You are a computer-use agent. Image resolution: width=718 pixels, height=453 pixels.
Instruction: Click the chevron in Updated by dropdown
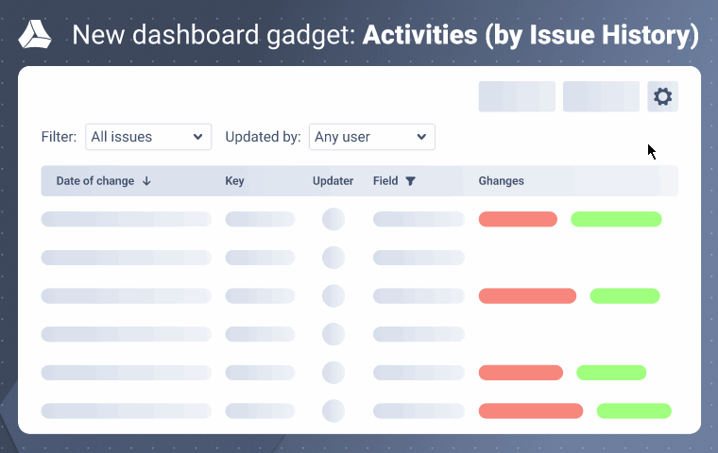[421, 137]
